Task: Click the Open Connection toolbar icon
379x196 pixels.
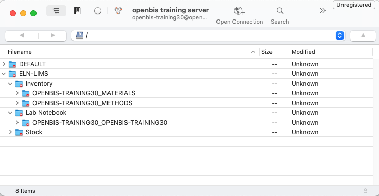Action: click(239, 11)
